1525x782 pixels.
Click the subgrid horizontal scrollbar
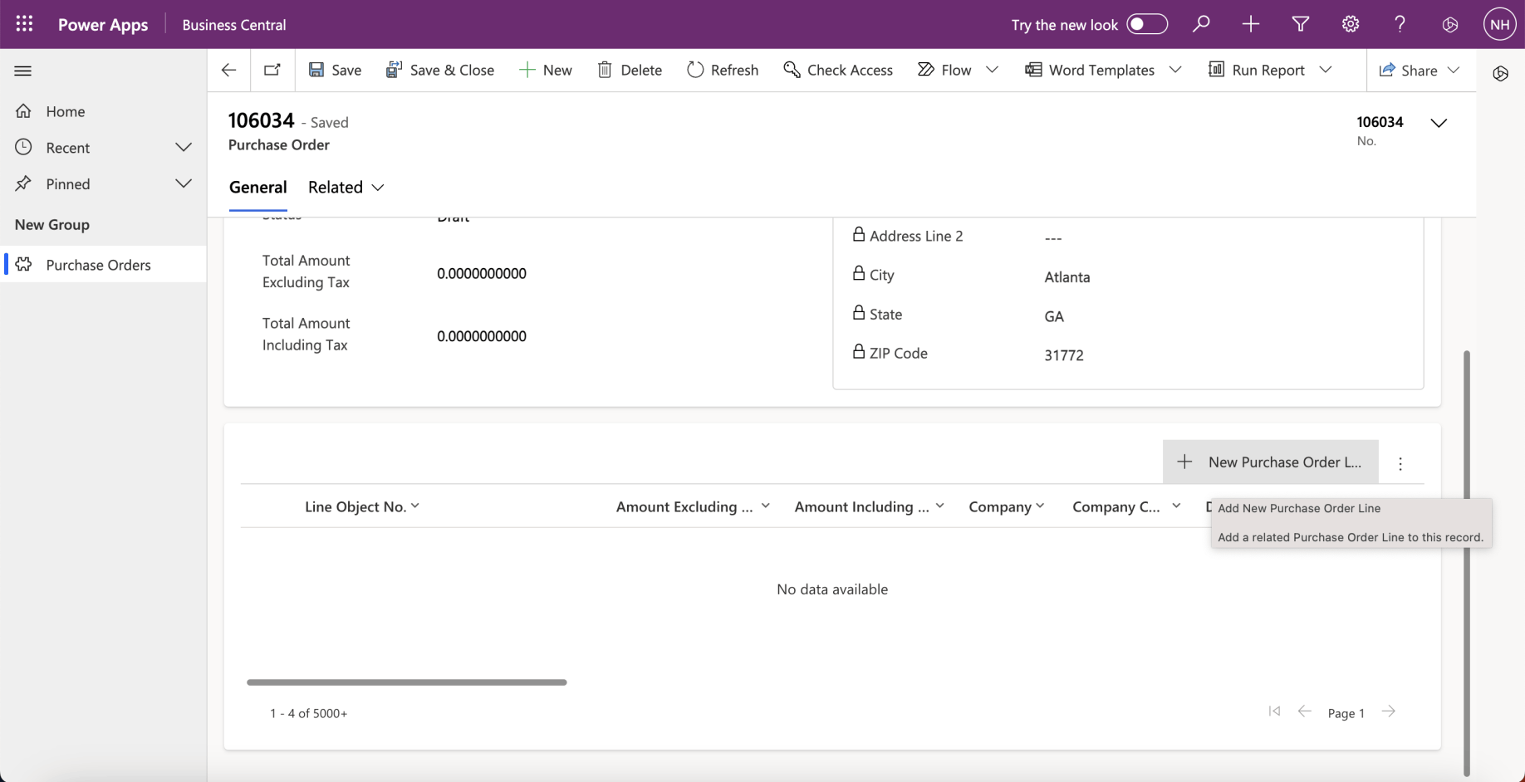tap(406, 682)
